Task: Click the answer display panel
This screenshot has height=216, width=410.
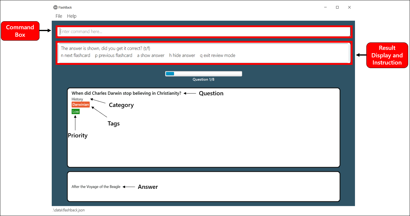Action: point(204,186)
